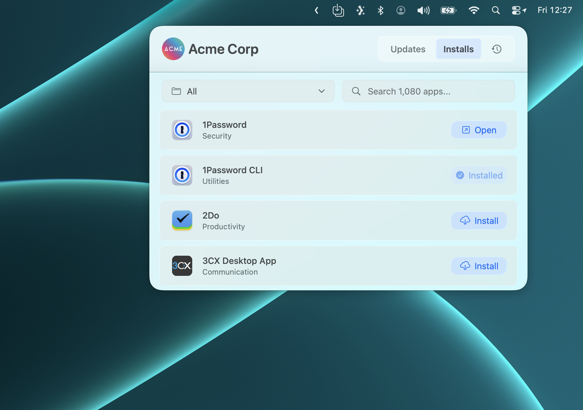
Task: Click the Fri 12:27 clock in menu bar
Action: [x=555, y=10]
